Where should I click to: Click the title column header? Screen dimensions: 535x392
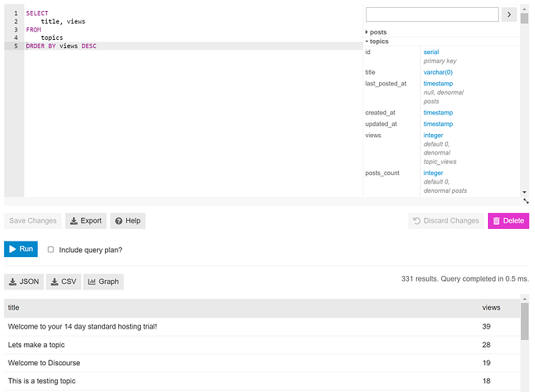[x=13, y=307]
